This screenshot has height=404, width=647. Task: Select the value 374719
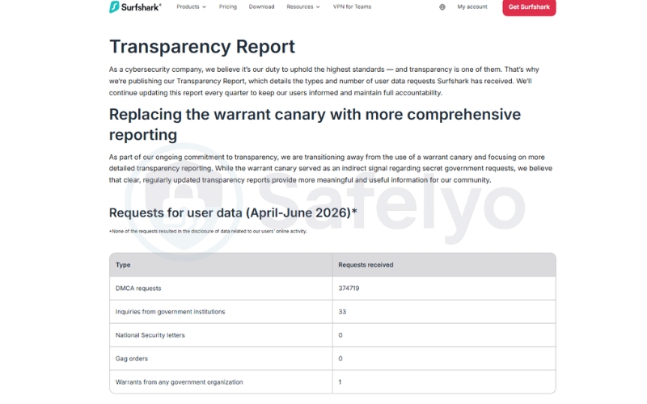click(349, 288)
